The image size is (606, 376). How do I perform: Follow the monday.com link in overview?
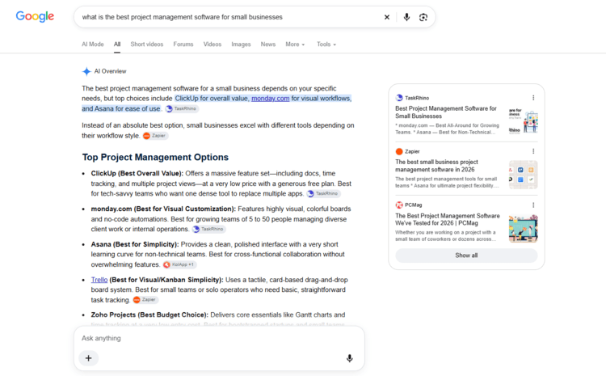click(270, 99)
